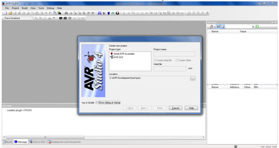279x148 pixels.
Task: Open the I/O View panel options arrow
Action: pyautogui.click(x=272, y=22)
